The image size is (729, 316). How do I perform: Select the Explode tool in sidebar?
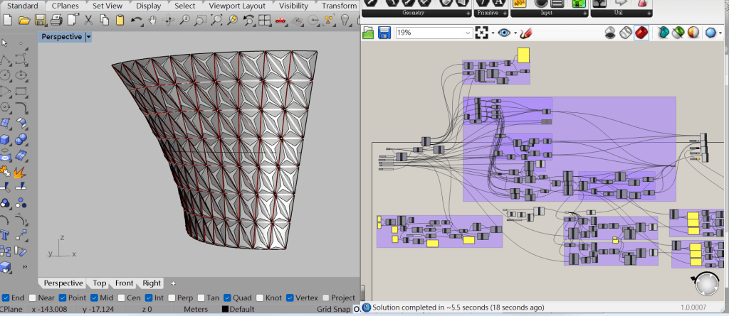click(19, 172)
